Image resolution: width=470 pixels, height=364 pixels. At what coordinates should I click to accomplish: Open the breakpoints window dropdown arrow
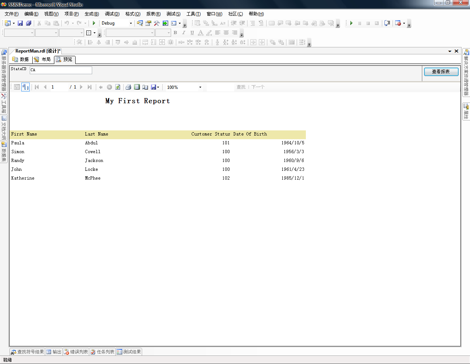coord(404,23)
